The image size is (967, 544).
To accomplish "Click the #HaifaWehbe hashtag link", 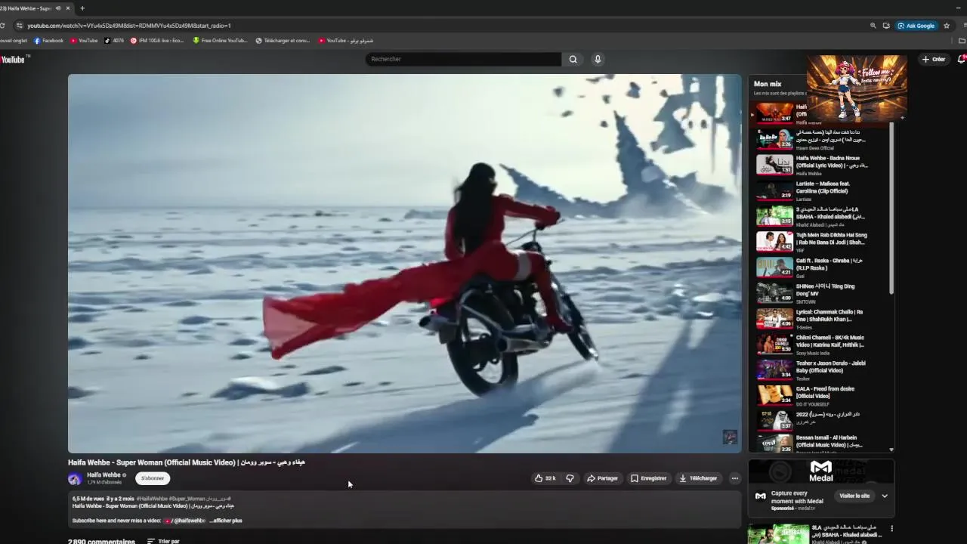I will coord(152,499).
